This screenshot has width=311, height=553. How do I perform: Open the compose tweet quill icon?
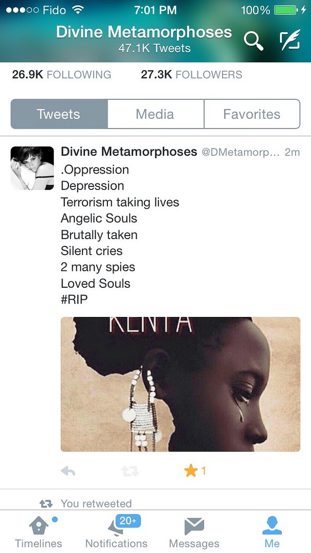tap(290, 40)
